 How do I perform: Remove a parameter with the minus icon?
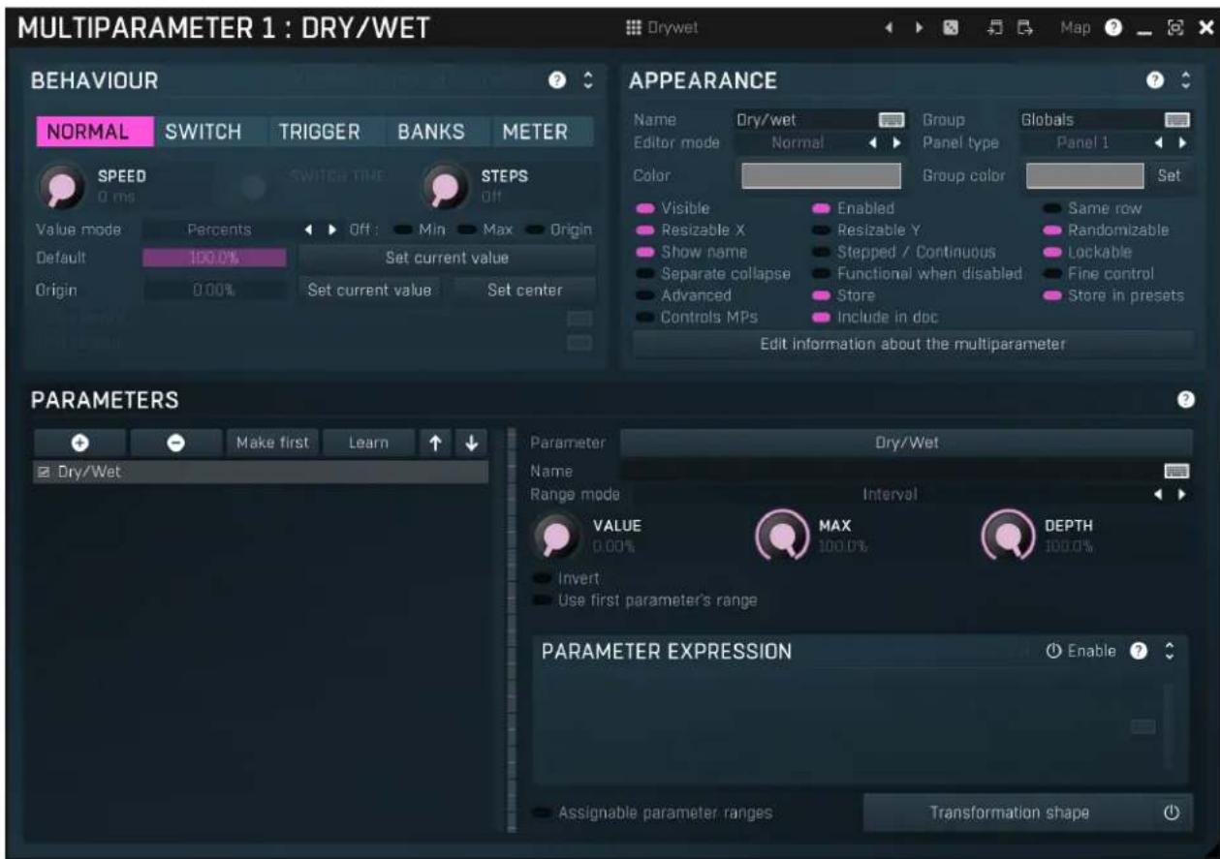[176, 443]
